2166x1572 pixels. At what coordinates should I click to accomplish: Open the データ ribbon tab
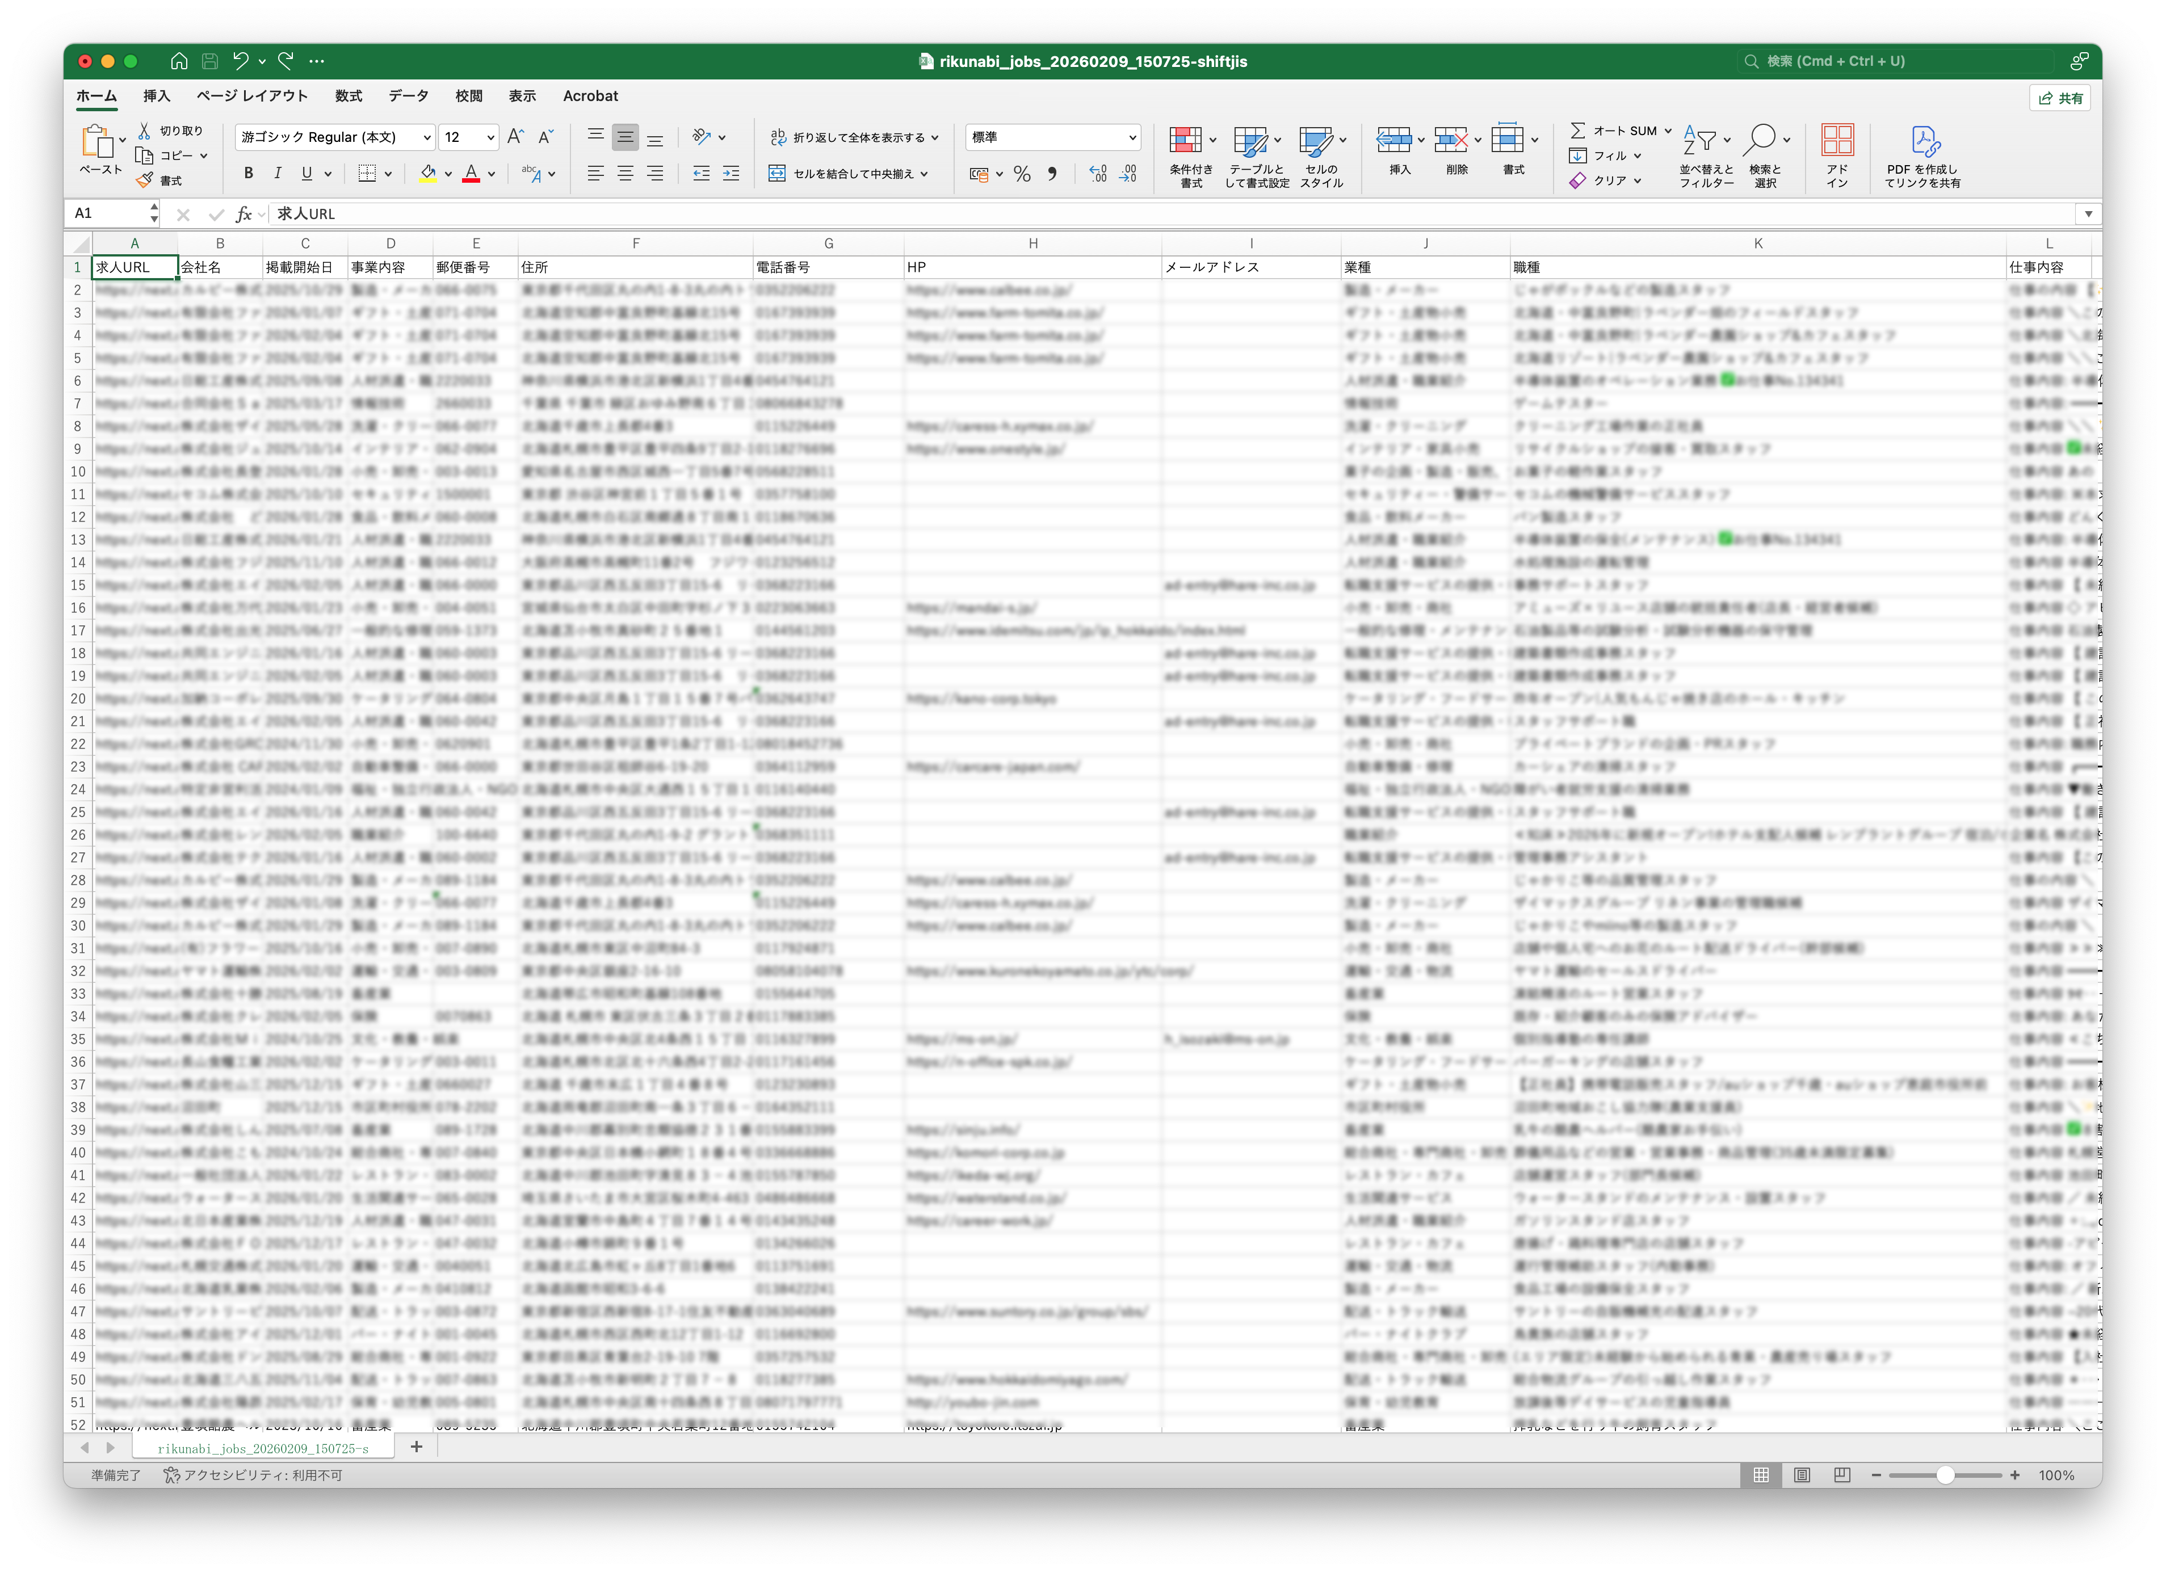pyautogui.click(x=408, y=96)
